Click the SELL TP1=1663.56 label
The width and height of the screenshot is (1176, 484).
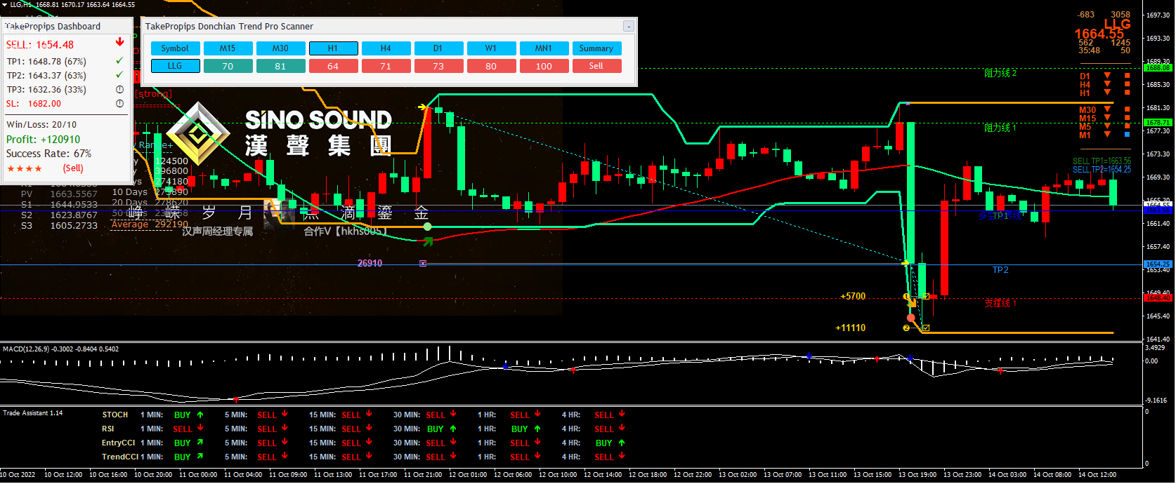[1102, 161]
